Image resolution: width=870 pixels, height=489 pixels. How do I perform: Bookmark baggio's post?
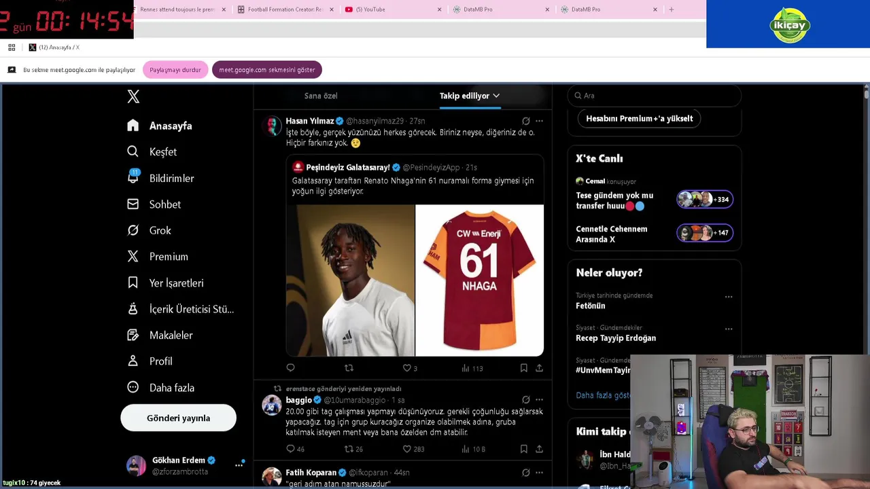pyautogui.click(x=523, y=449)
